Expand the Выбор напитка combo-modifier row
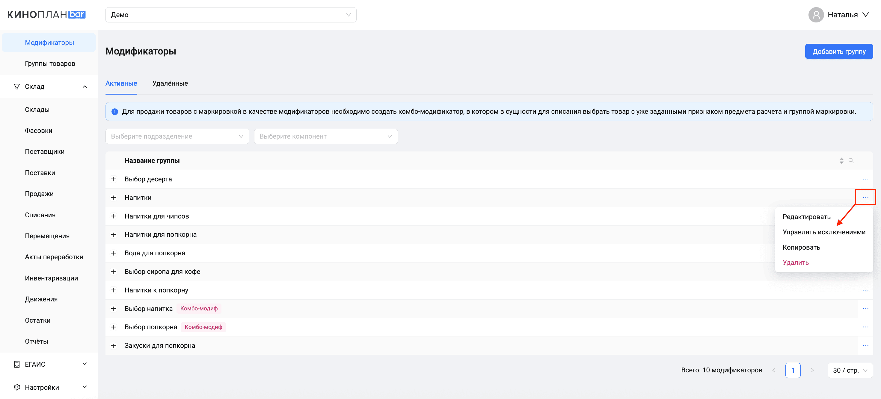Screen dimensions: 881x399 click(113, 309)
